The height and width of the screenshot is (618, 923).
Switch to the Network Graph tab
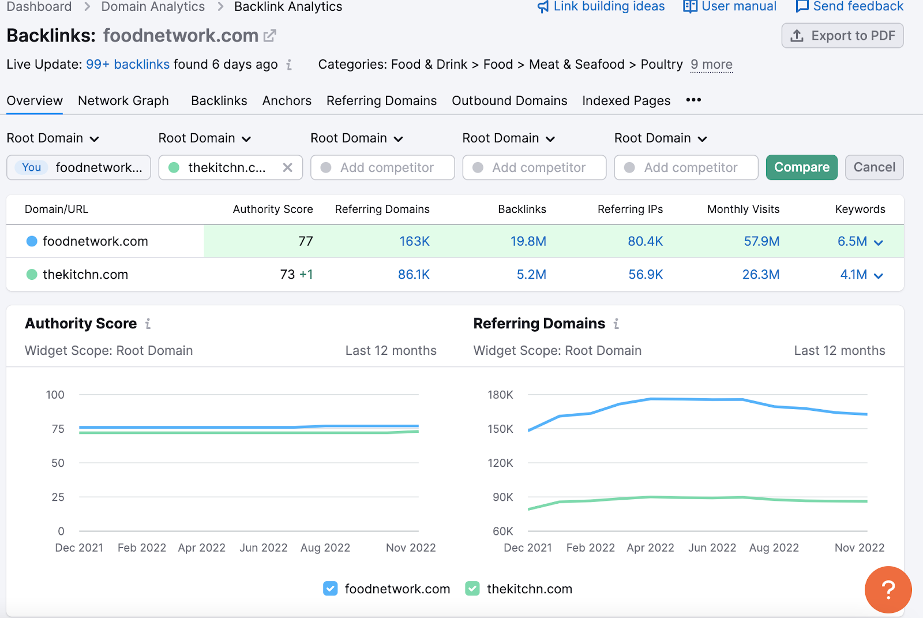pos(123,100)
